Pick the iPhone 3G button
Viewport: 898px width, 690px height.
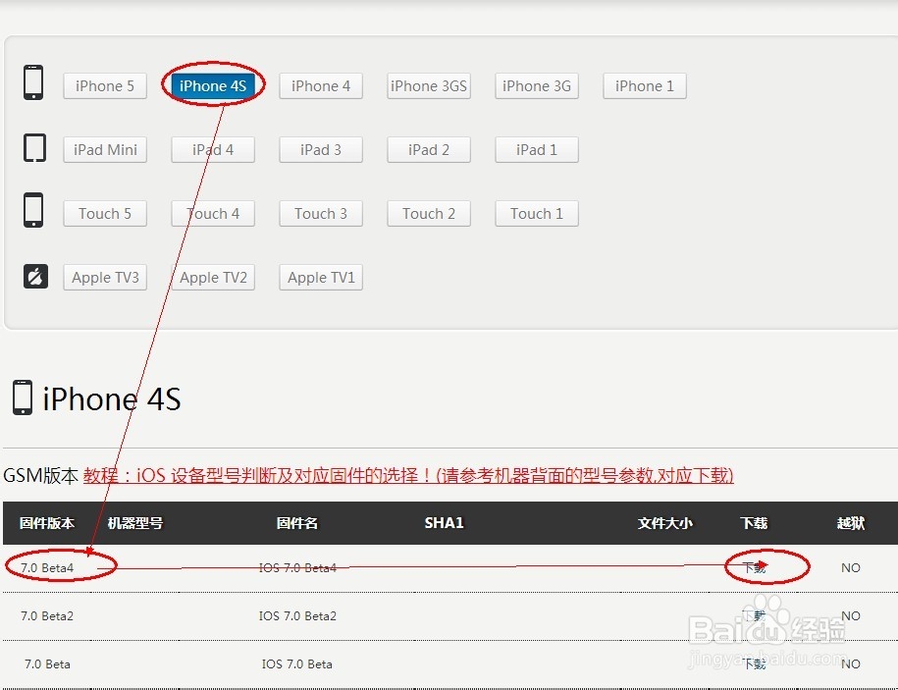[x=537, y=86]
